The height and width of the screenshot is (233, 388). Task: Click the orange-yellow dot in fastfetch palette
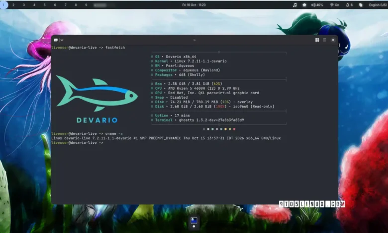[225, 129]
